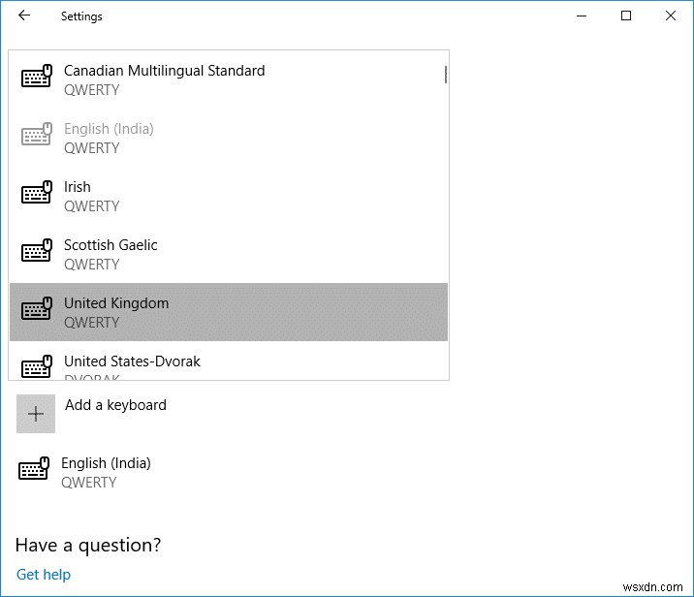Choose United States-Dvorak keyboard layout
The height and width of the screenshot is (597, 694).
click(x=229, y=361)
